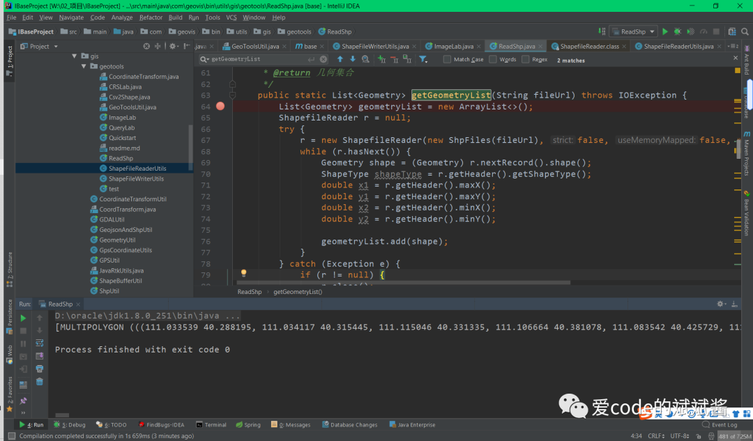Open Search Everywhere magnifier icon
This screenshot has height=441, width=753.
coord(745,31)
